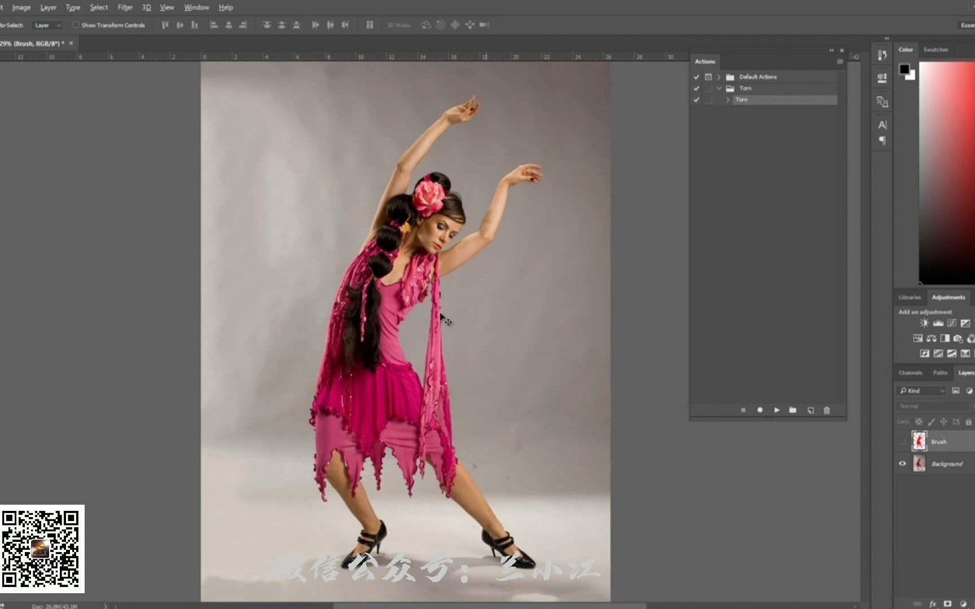
Task: Switch to the Swatches tab
Action: pos(936,50)
